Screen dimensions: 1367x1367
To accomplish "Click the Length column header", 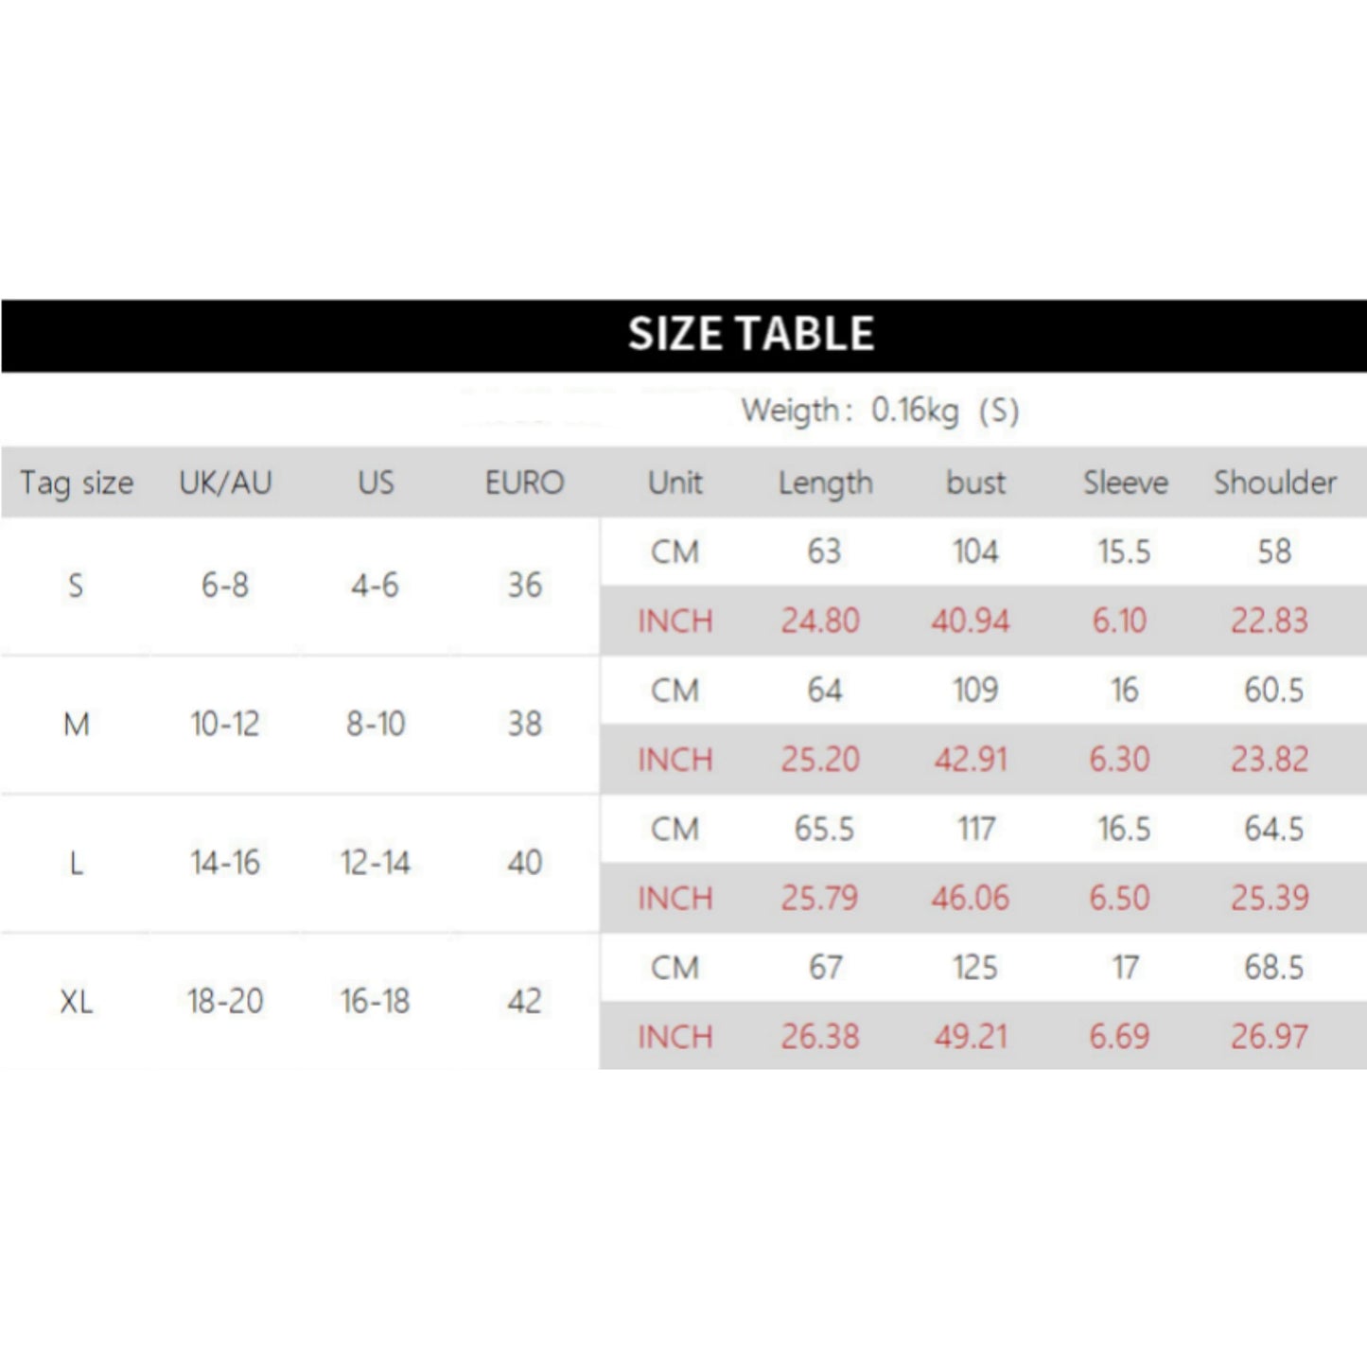I will [x=825, y=483].
